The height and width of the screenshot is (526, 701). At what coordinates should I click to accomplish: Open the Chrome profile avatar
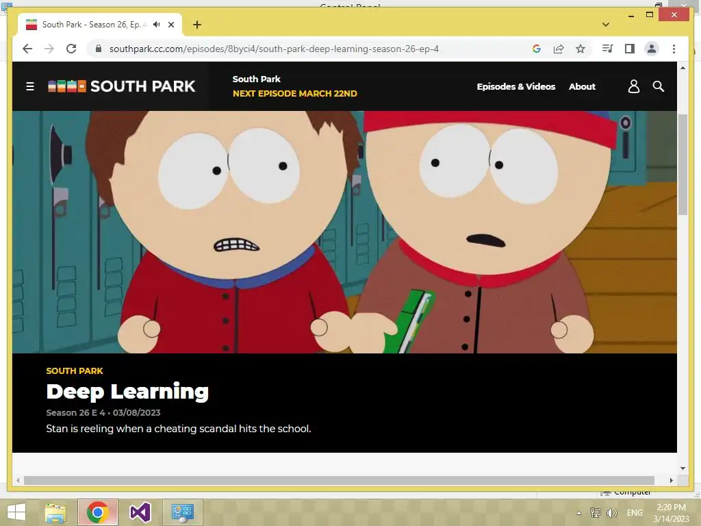click(x=652, y=49)
